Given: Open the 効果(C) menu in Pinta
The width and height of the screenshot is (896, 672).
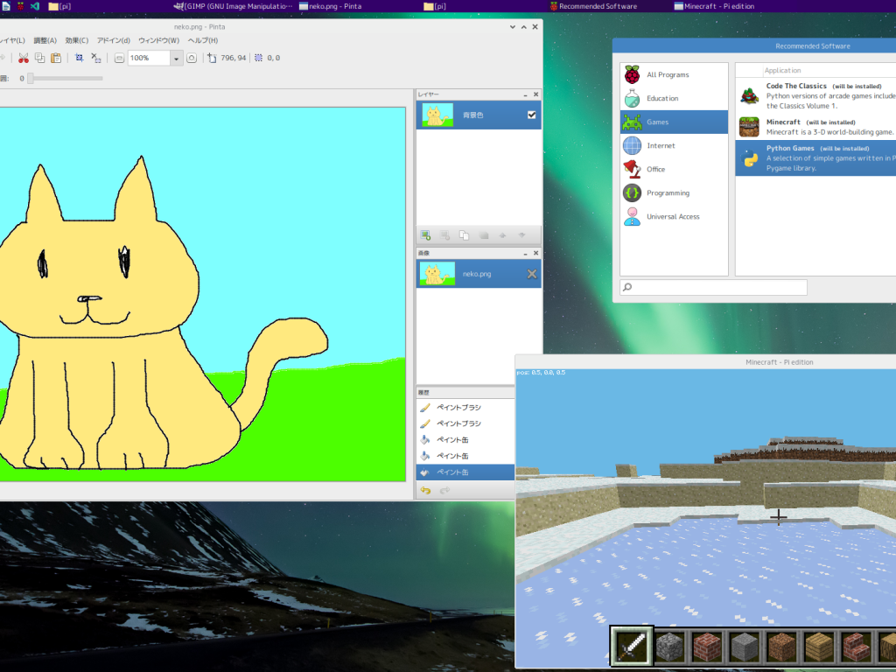Looking at the screenshot, I should coord(77,40).
